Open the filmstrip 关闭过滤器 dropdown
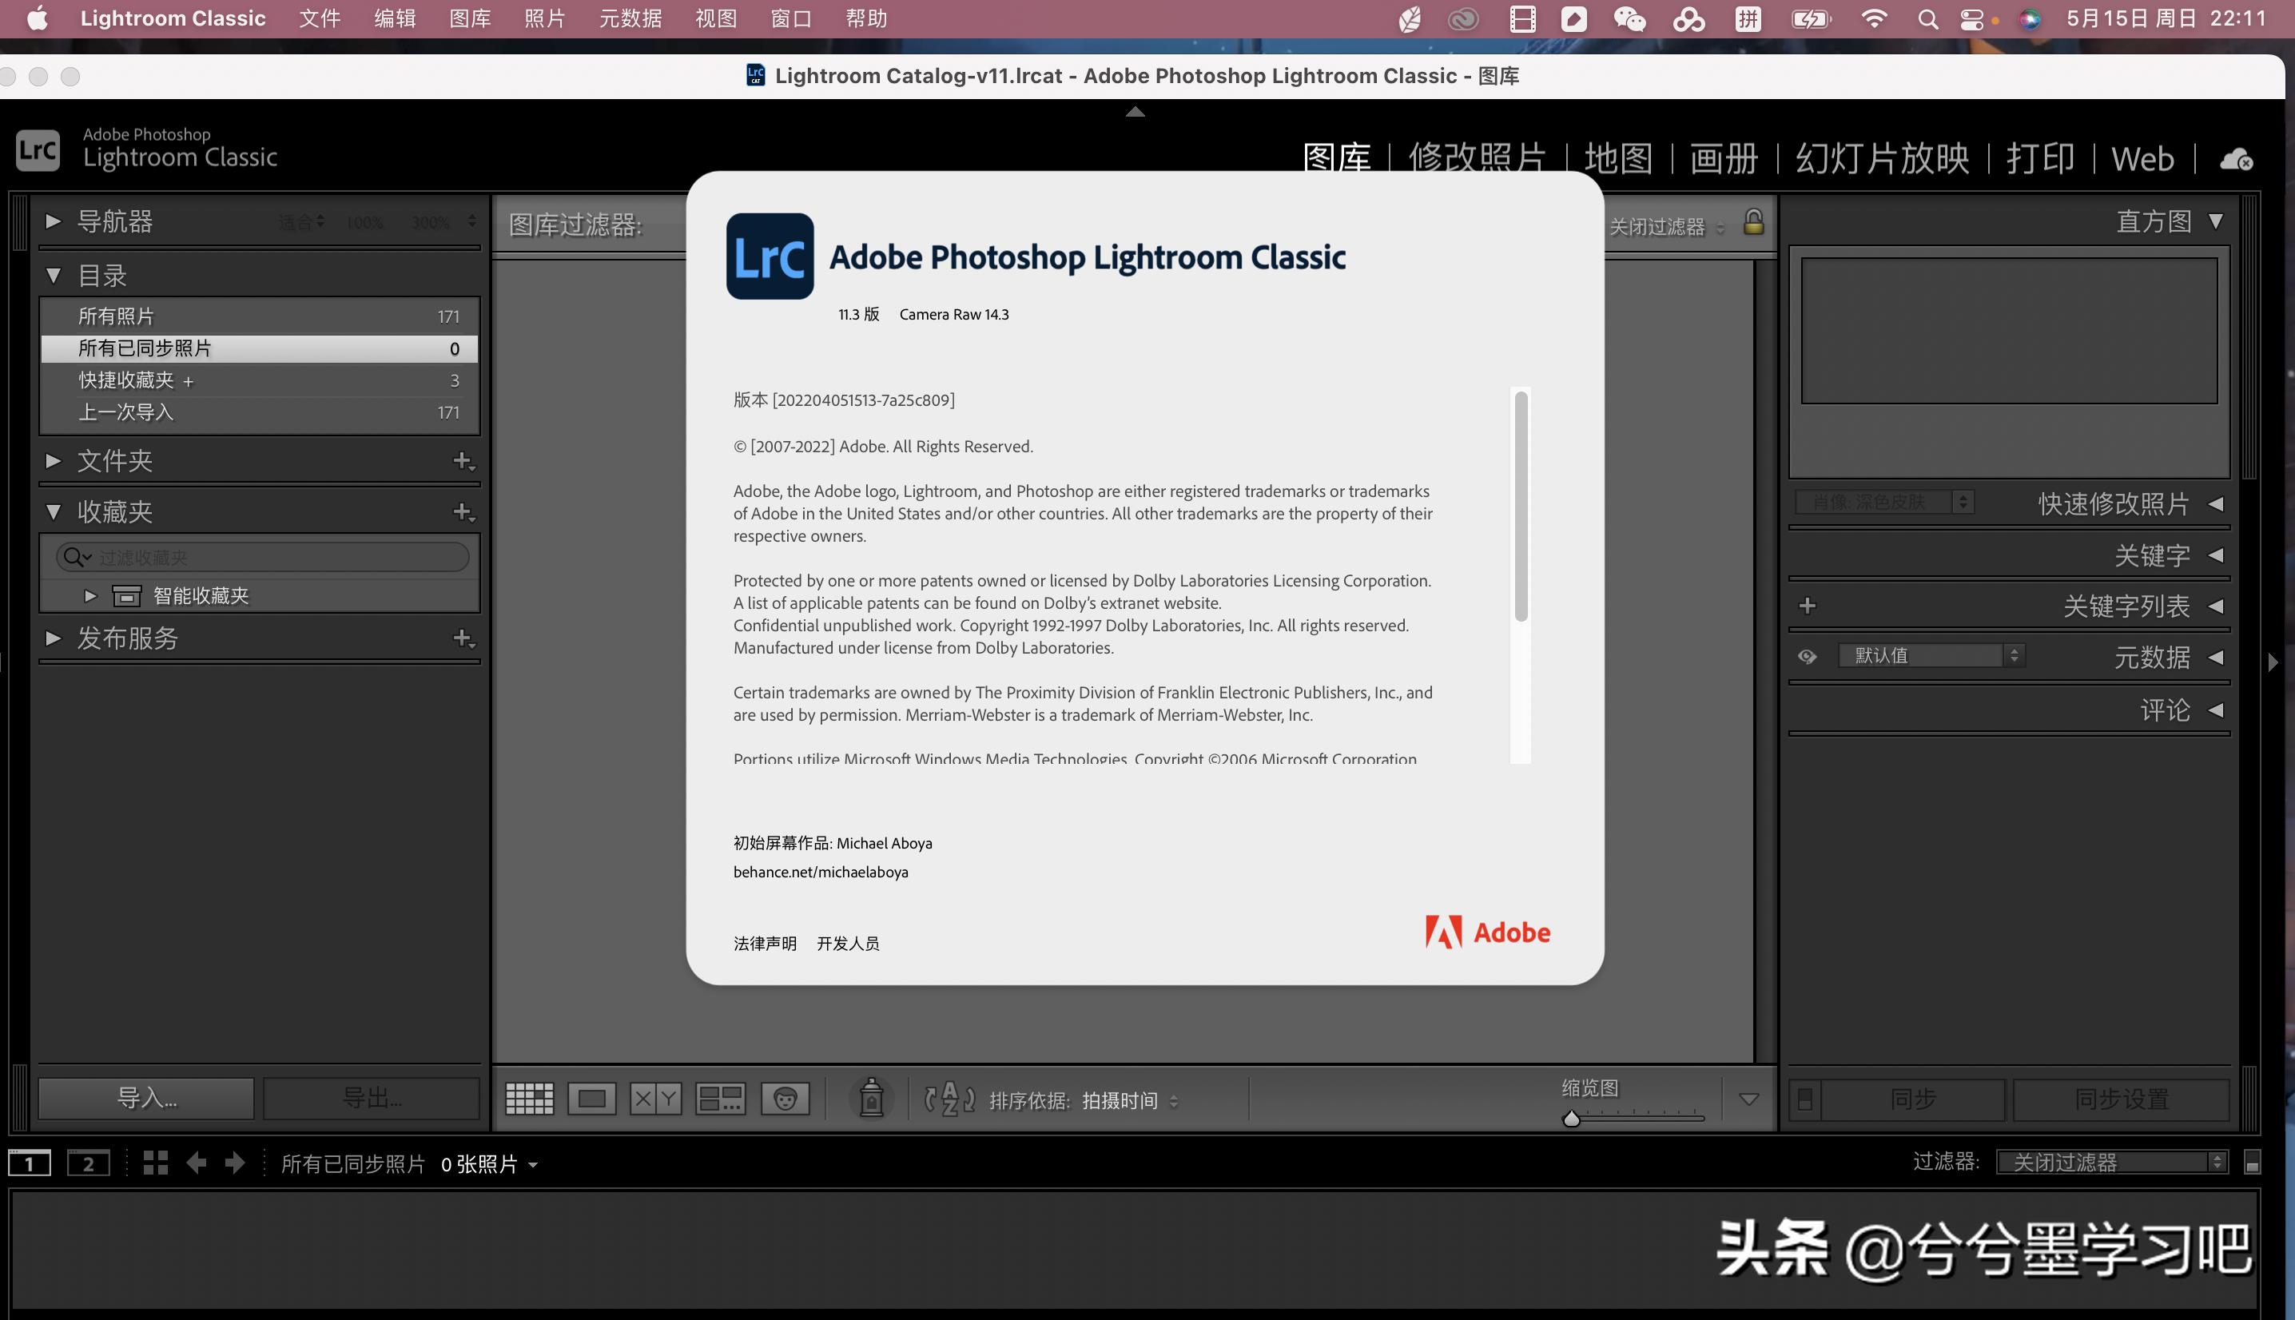Screen dimensions: 2295x1320 (2112, 1163)
